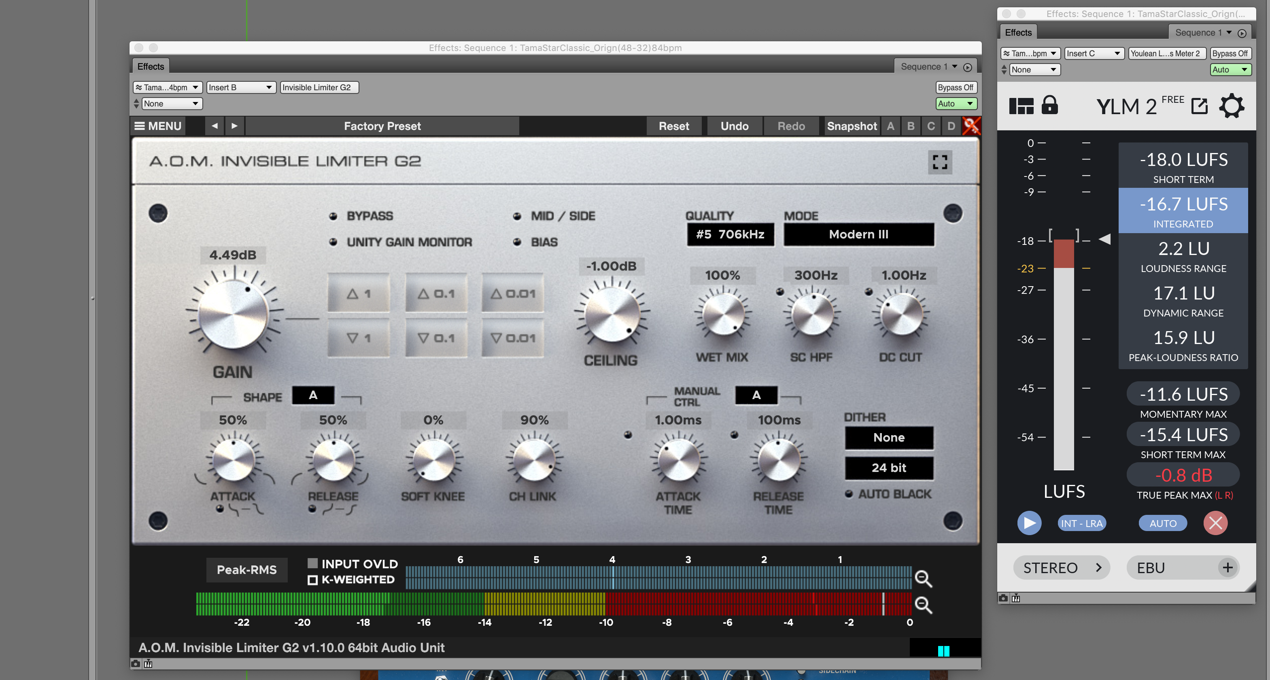Screen dimensions: 1270x680
Task: Click the camera icon at bottom of meter window
Action: (1003, 598)
